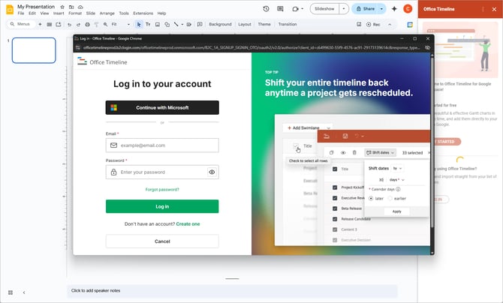
Task: Open the File menu
Action: pos(21,13)
